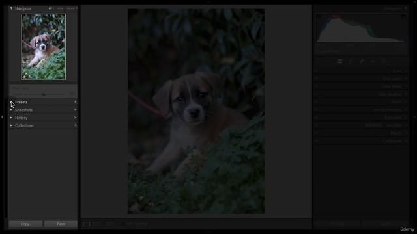Create a snapshot with Snapshots plus icon
Viewport: 417px width, 234px height.
click(x=76, y=110)
